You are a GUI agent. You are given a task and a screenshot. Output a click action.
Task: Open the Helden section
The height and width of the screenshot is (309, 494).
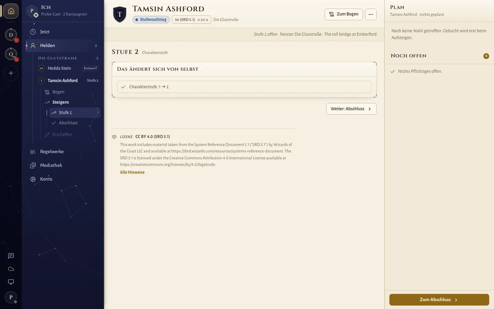[63, 45]
